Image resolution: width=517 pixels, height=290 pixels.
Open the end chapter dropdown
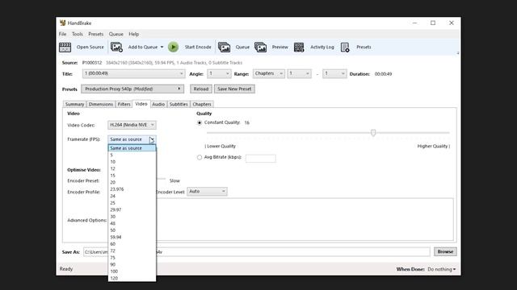click(x=334, y=73)
